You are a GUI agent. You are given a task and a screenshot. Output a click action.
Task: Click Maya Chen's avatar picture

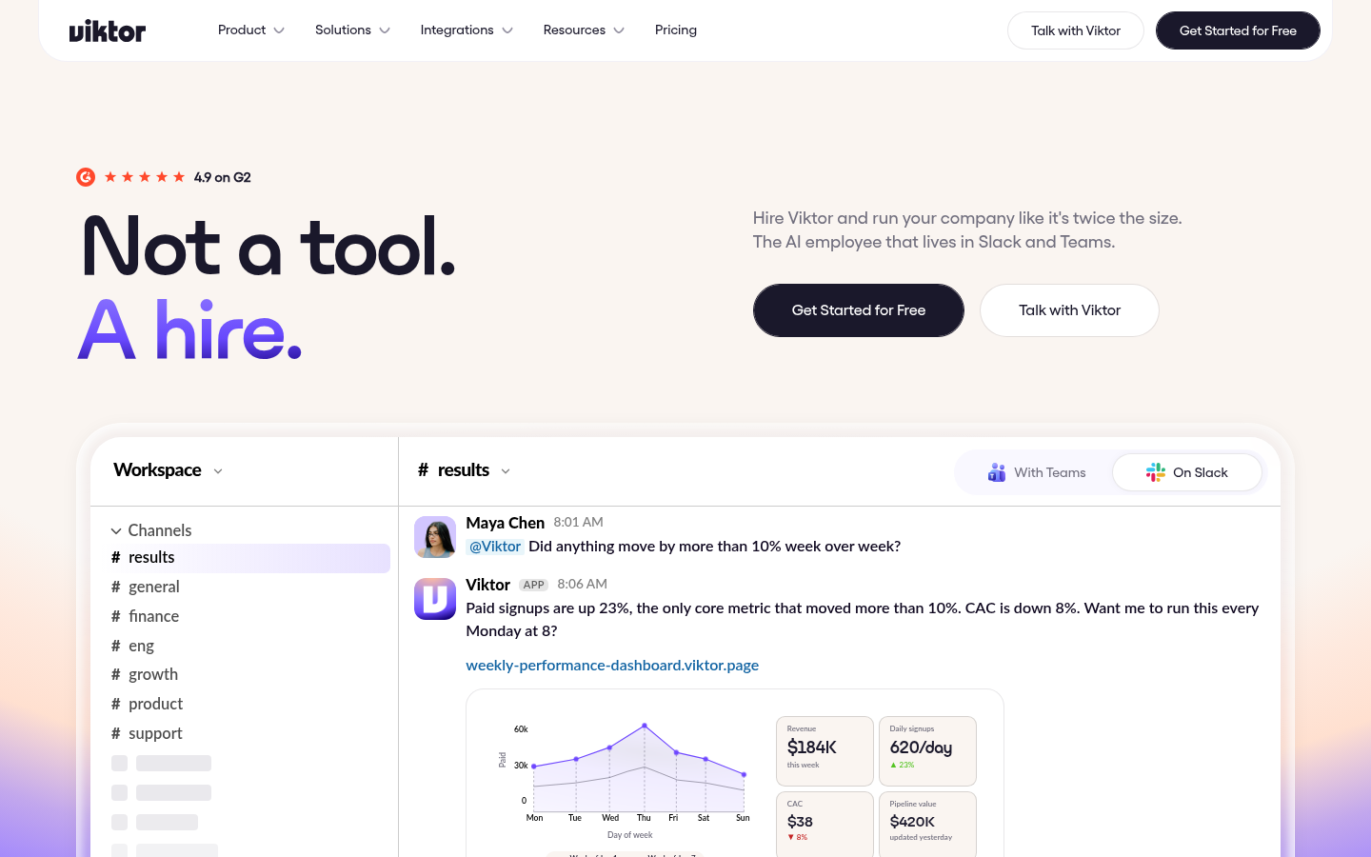point(435,537)
